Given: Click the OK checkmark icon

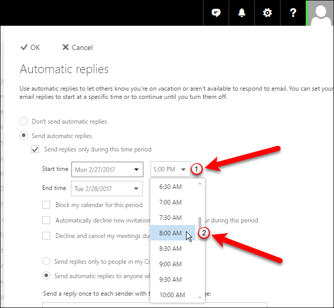Looking at the screenshot, I should point(24,47).
